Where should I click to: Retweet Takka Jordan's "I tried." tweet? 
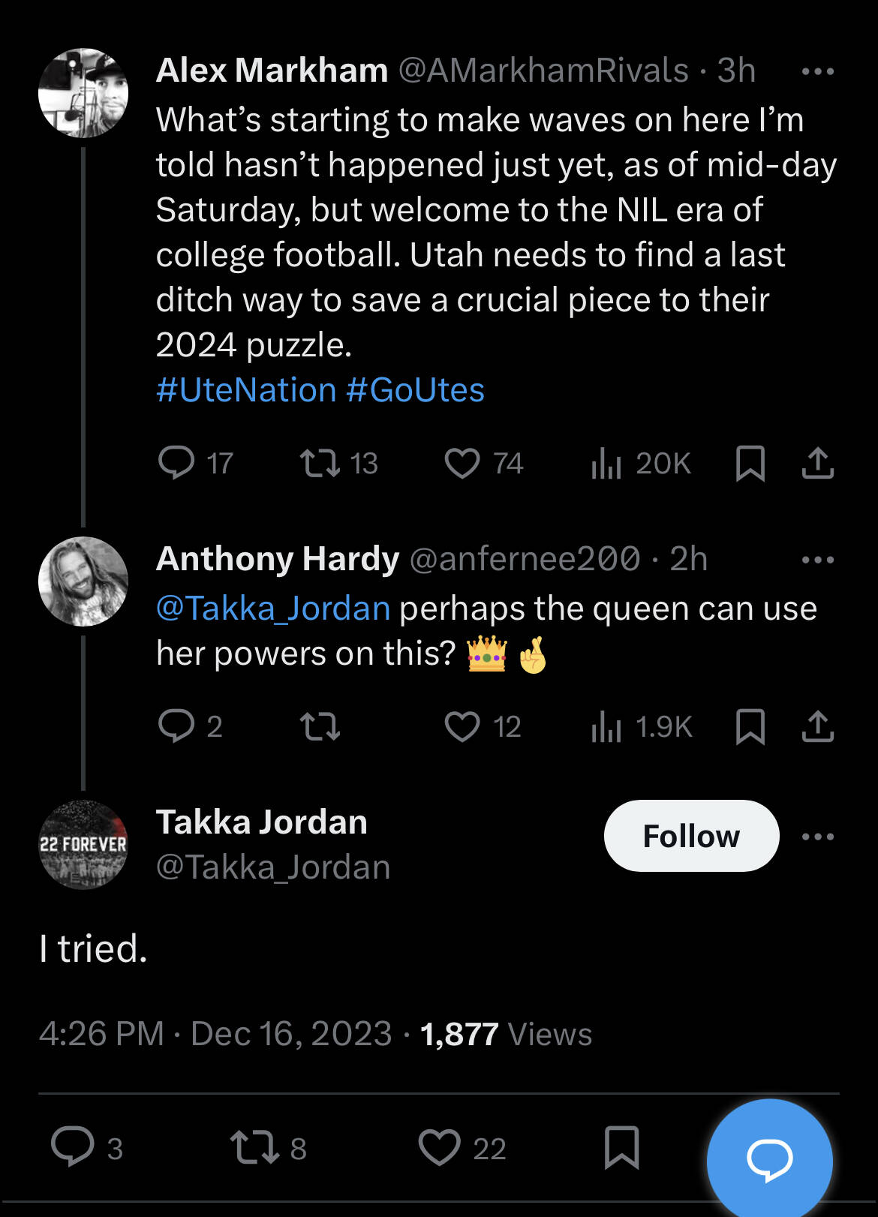coord(254,1147)
